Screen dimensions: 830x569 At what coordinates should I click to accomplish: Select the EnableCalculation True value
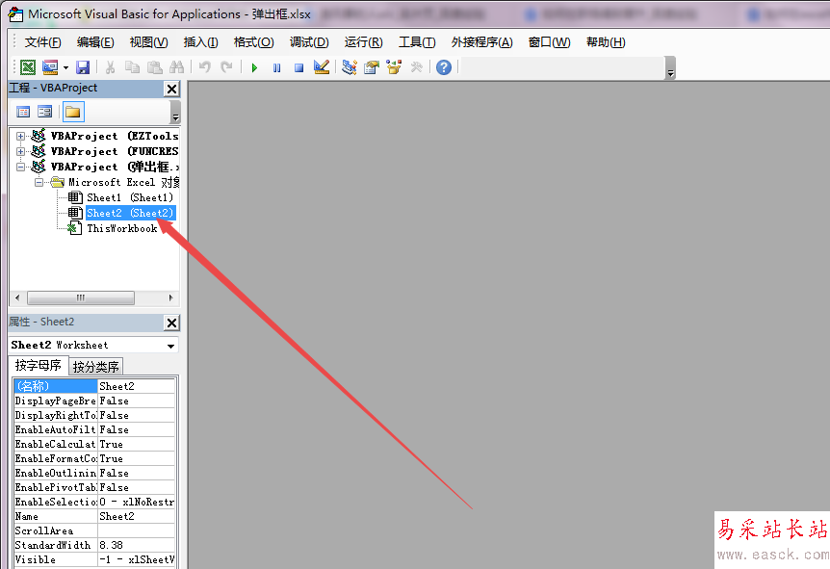136,444
